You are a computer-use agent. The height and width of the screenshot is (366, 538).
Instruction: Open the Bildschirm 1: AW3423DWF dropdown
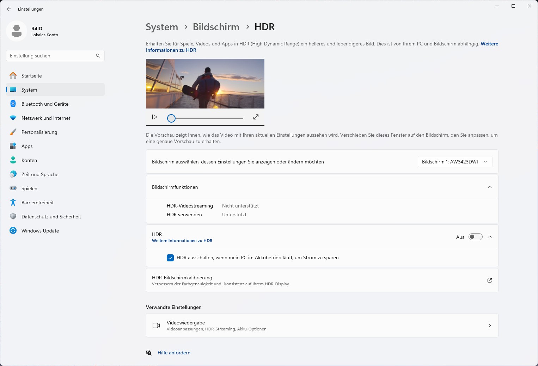tap(455, 162)
